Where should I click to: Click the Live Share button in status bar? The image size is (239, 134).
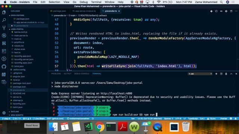click(39, 118)
